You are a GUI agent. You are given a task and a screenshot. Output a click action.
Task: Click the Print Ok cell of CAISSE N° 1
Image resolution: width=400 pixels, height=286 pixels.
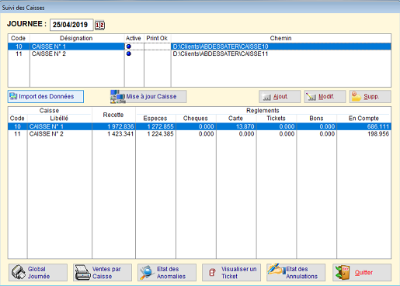tap(157, 47)
